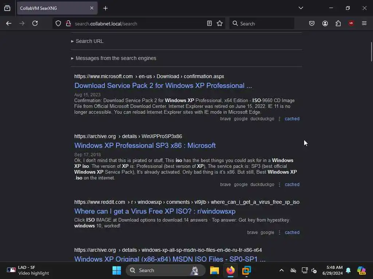This screenshot has width=373, height=279.
Task: Open more options dots for Microsoft result
Action: [279, 119]
